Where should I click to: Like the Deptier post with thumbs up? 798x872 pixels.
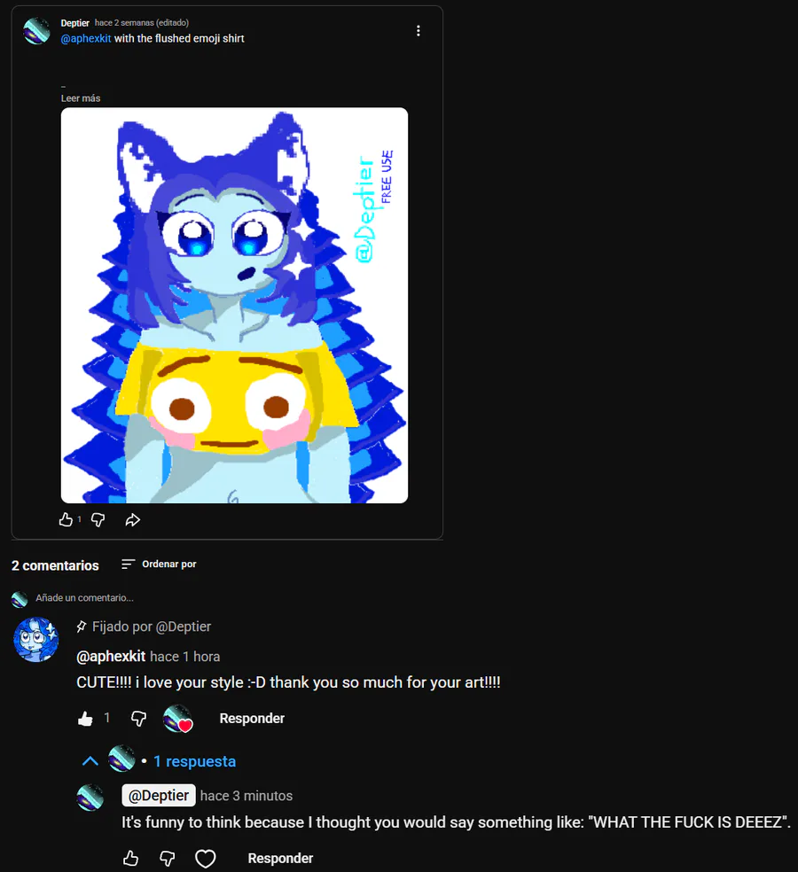[66, 520]
